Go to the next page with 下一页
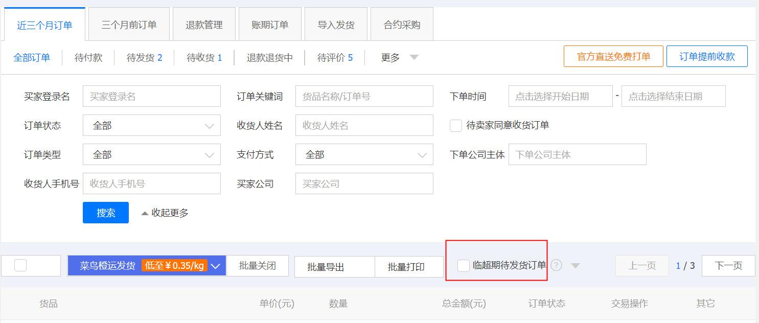The height and width of the screenshot is (323, 759). (x=728, y=265)
